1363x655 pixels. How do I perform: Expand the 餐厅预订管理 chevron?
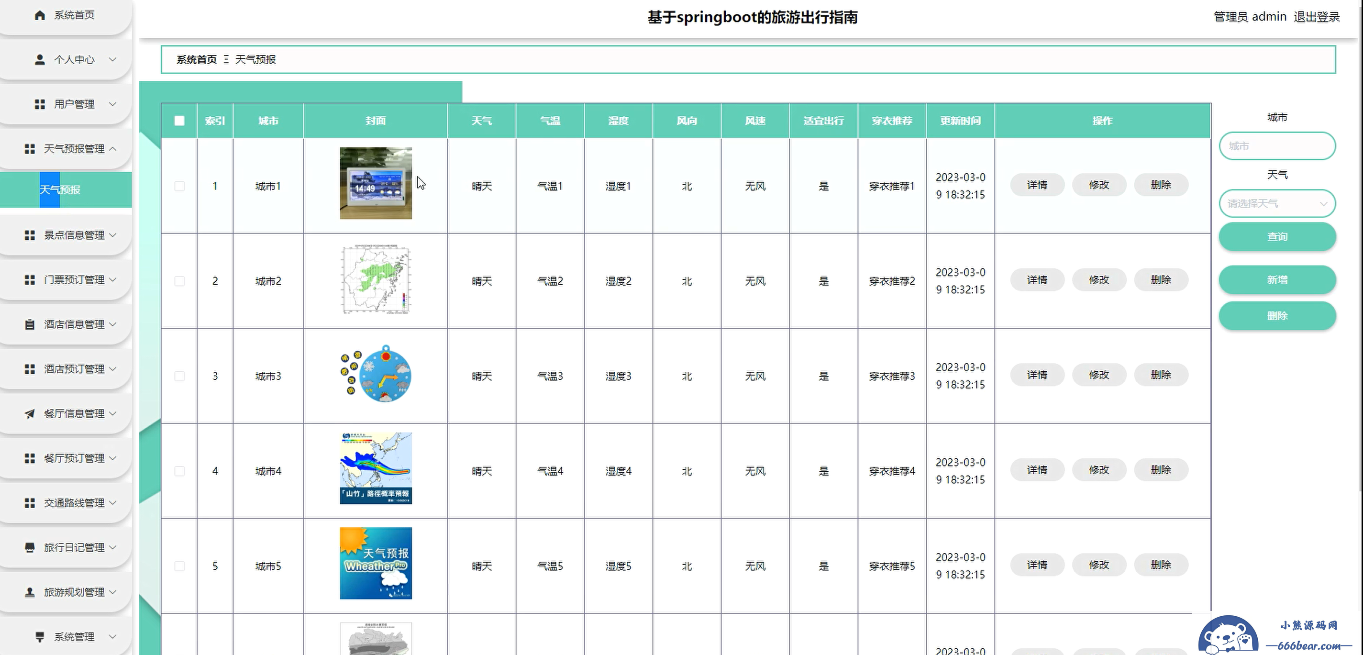point(112,458)
